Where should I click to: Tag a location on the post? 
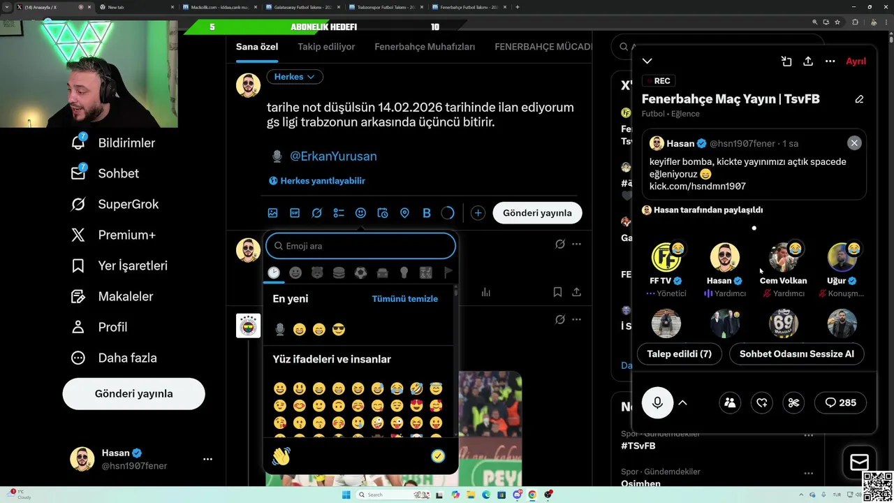click(x=404, y=213)
